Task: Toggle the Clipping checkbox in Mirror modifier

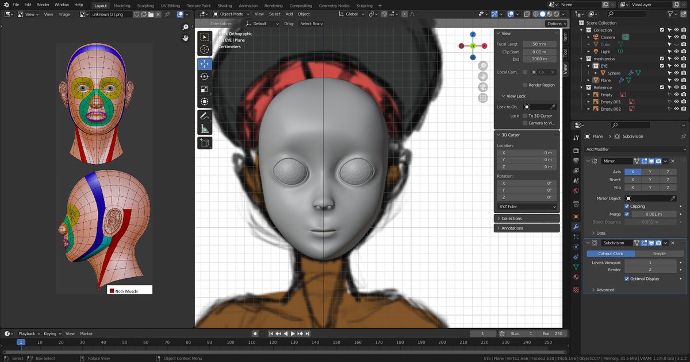Action: (x=627, y=206)
